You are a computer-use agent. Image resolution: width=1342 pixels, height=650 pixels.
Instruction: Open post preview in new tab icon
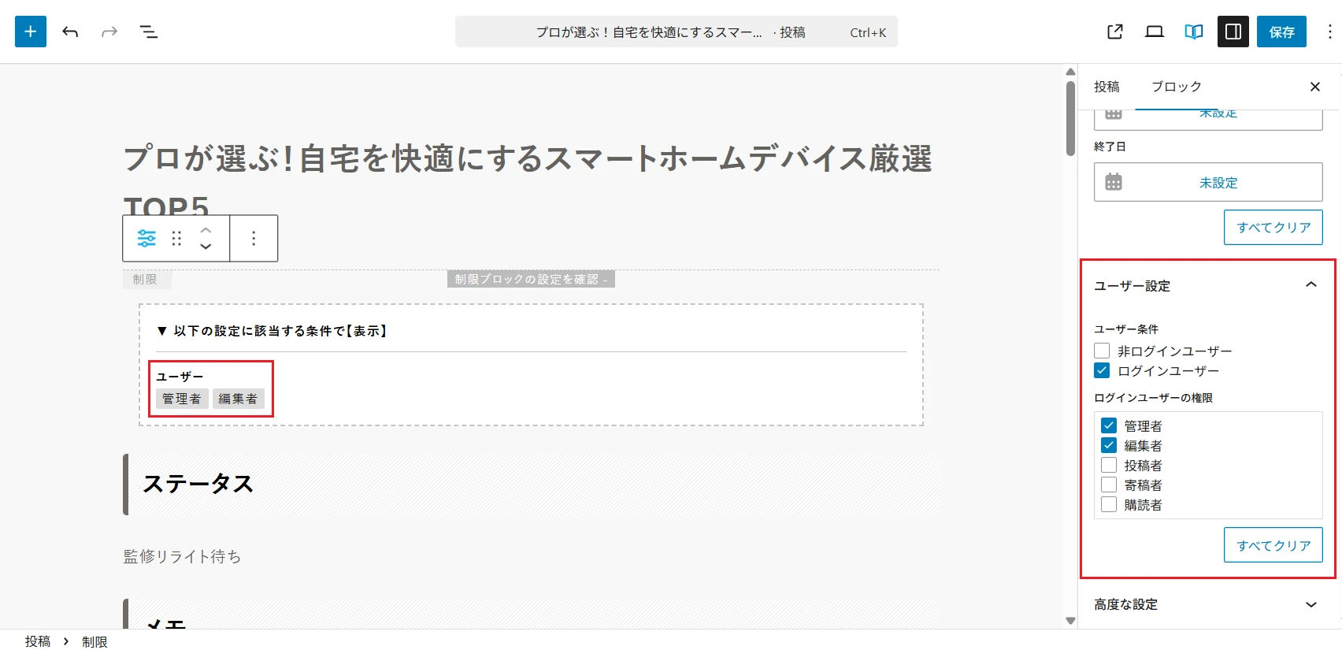1114,32
